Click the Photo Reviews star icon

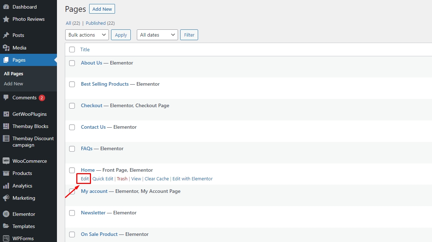[6, 19]
